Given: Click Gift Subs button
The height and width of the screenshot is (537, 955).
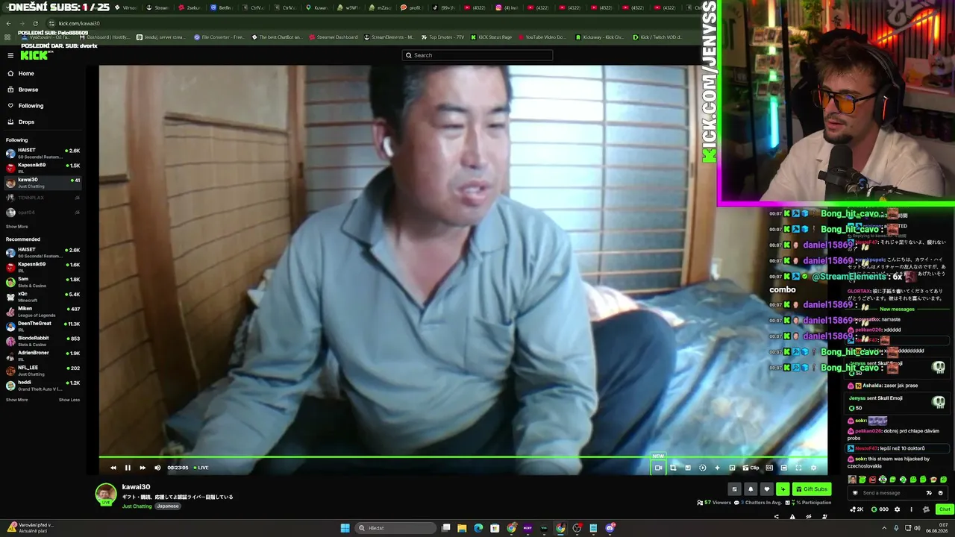Looking at the screenshot, I should [x=812, y=489].
